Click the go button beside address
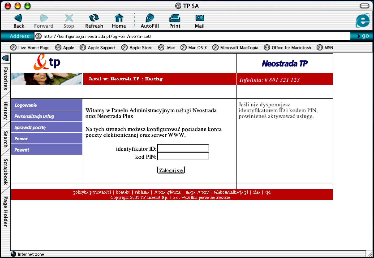 pyautogui.click(x=363, y=36)
